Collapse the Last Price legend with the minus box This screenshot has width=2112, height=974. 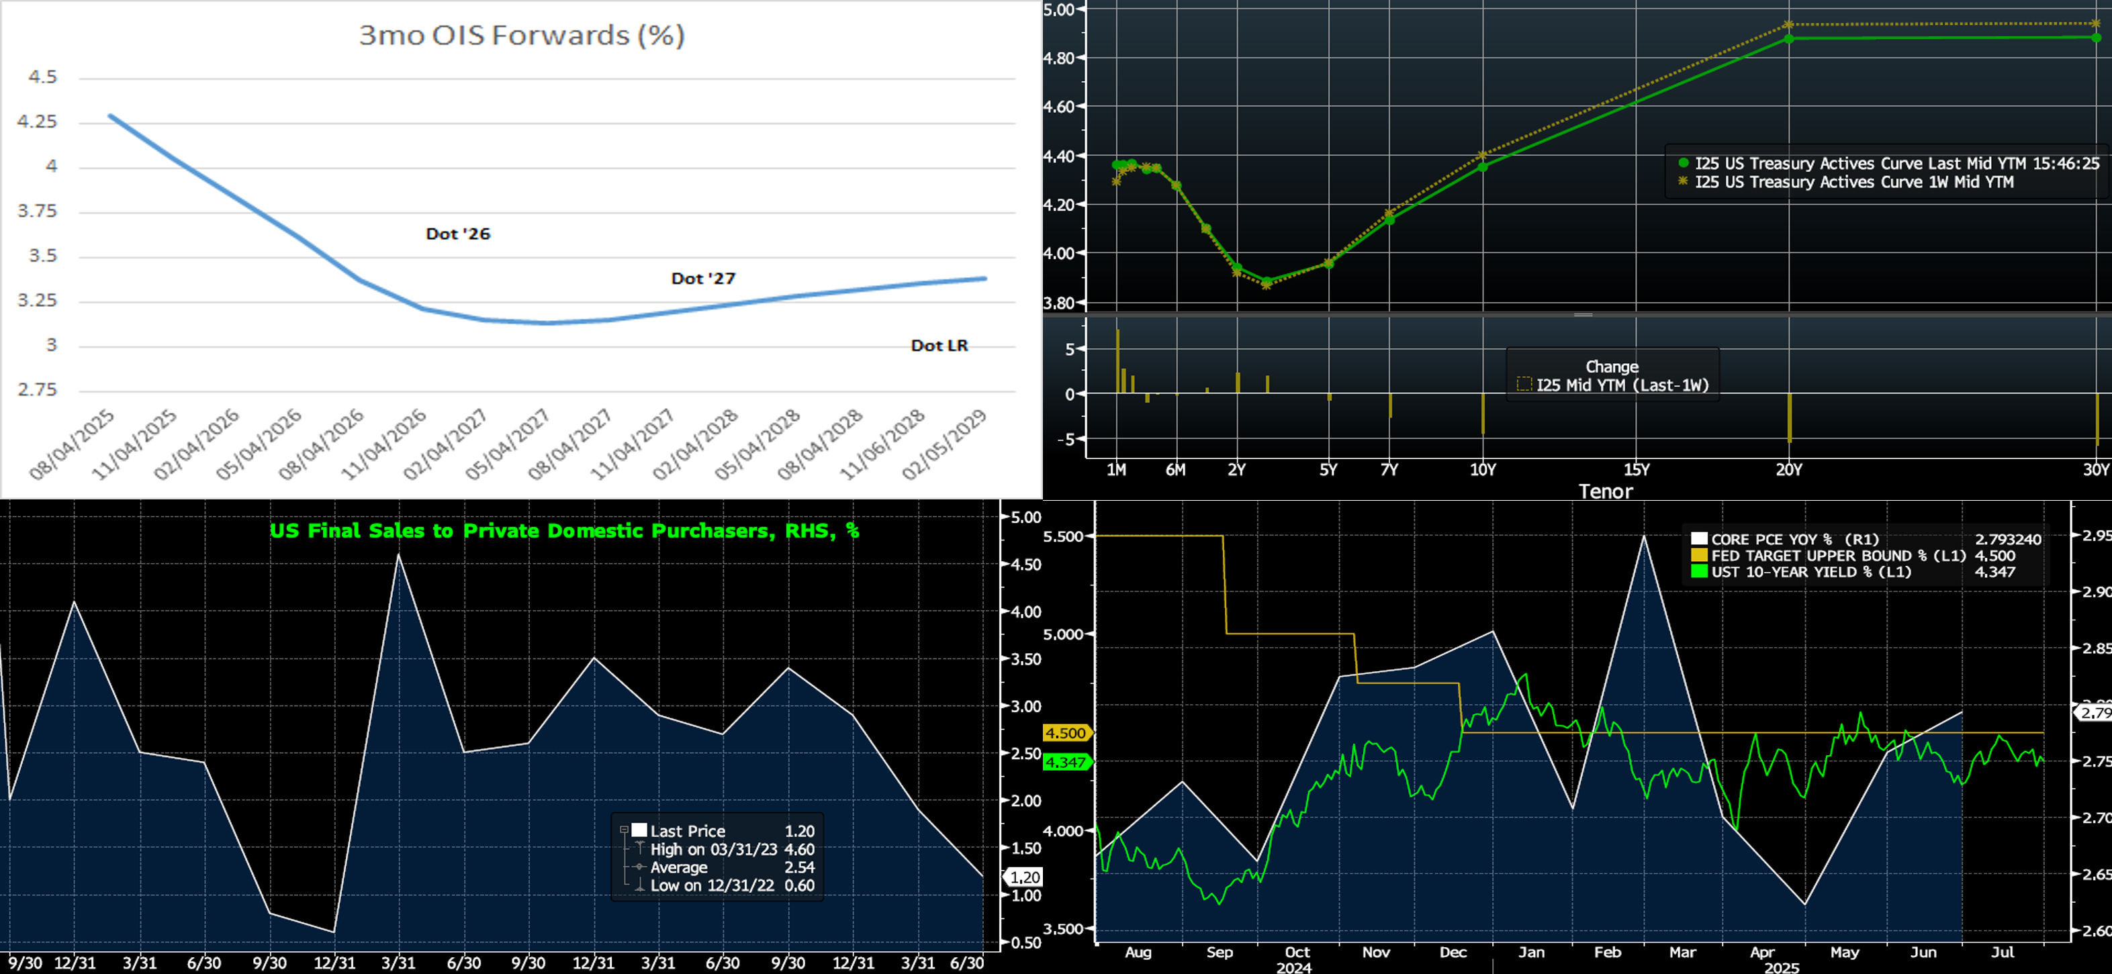click(624, 830)
